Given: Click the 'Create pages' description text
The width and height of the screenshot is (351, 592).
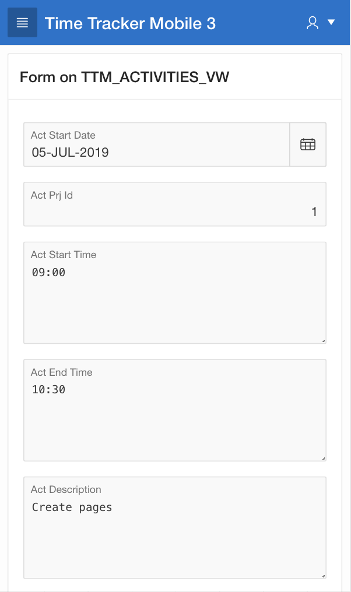Looking at the screenshot, I should (x=72, y=507).
